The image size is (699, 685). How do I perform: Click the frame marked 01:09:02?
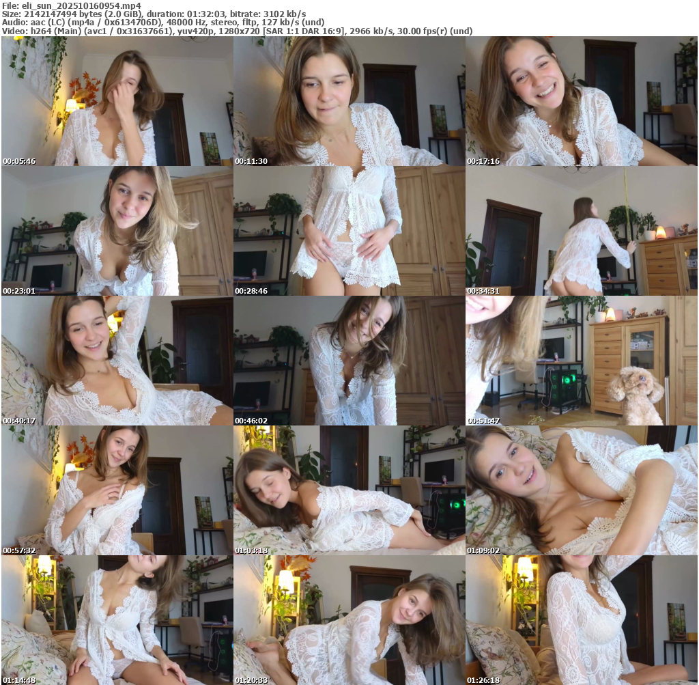pyautogui.click(x=581, y=490)
